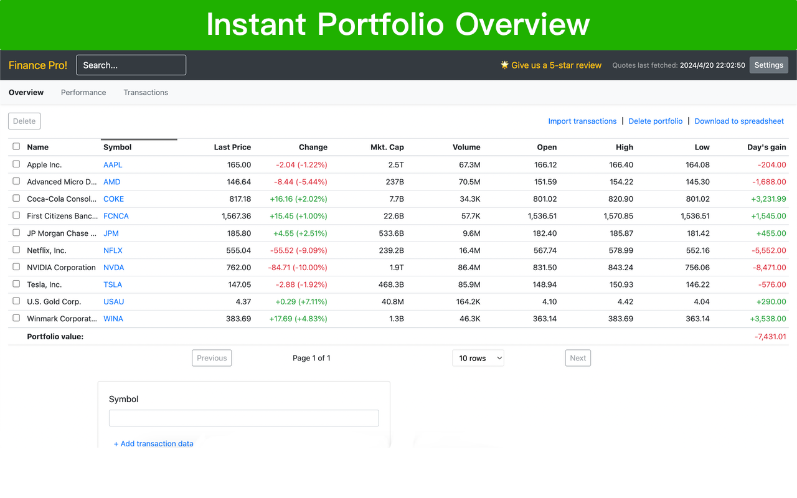
Task: Open the TSLA symbol link
Action: pos(113,284)
